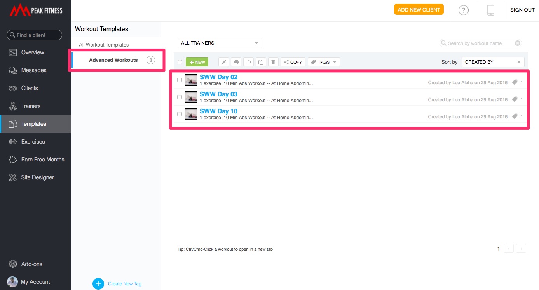This screenshot has height=290, width=539.
Task: Check the SWW Day 02 checkbox
Action: point(180,80)
